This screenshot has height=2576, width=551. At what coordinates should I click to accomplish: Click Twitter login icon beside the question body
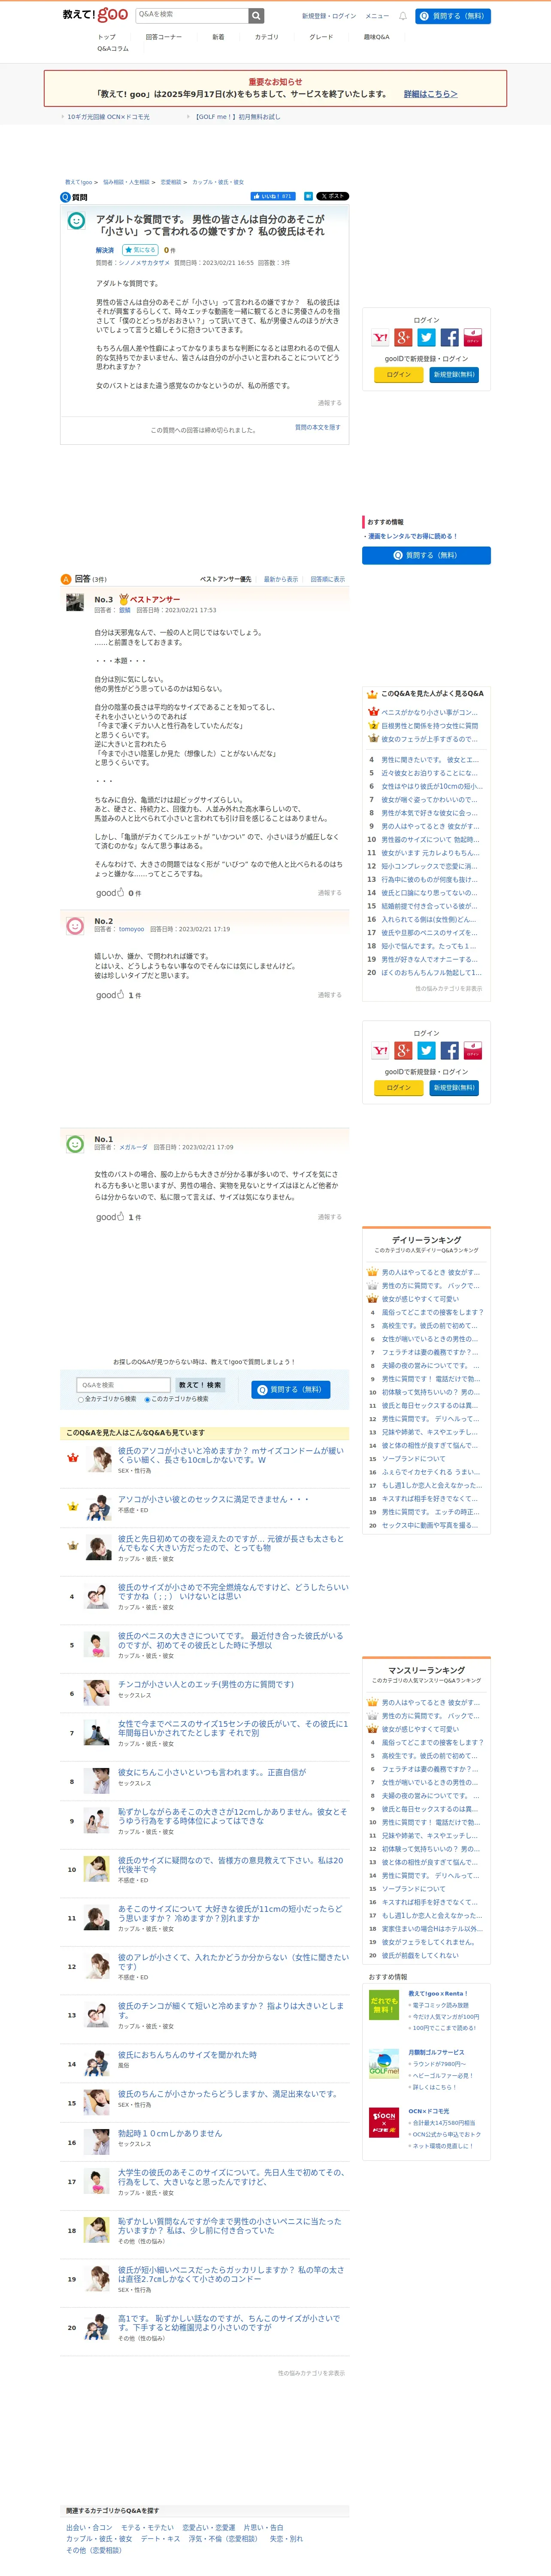click(x=426, y=338)
